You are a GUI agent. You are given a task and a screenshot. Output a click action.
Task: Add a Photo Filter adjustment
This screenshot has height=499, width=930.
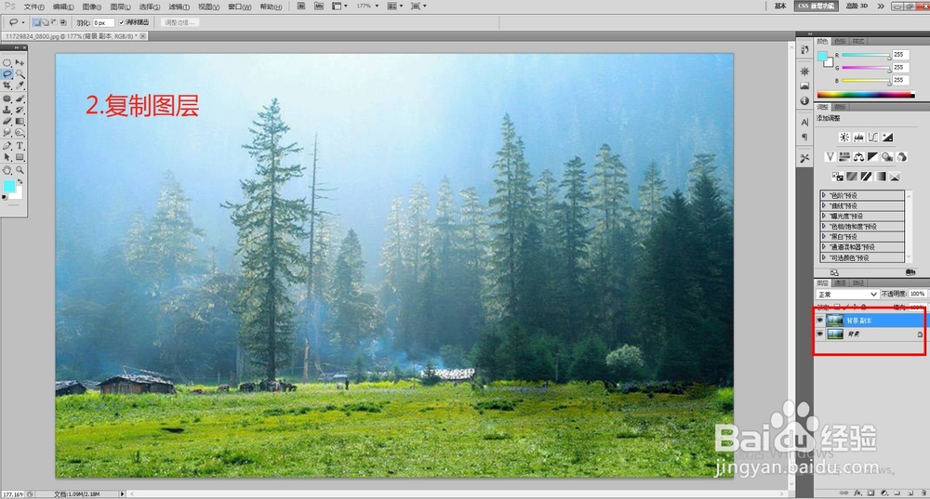click(x=887, y=156)
